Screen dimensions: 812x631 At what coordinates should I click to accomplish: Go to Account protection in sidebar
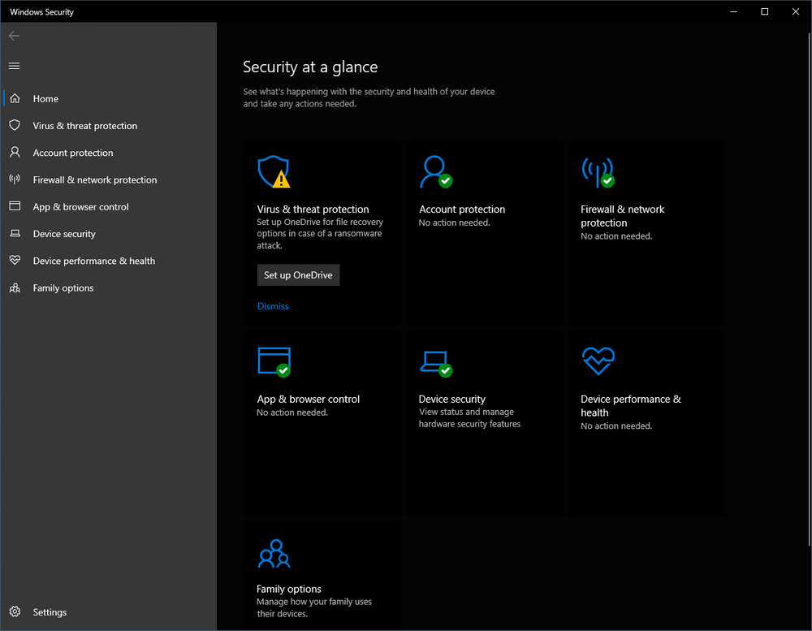(x=73, y=153)
